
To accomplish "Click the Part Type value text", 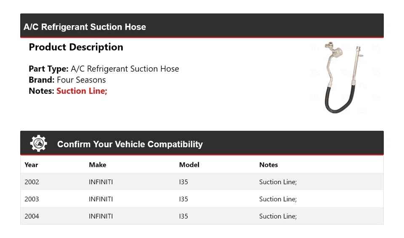I will [125, 69].
